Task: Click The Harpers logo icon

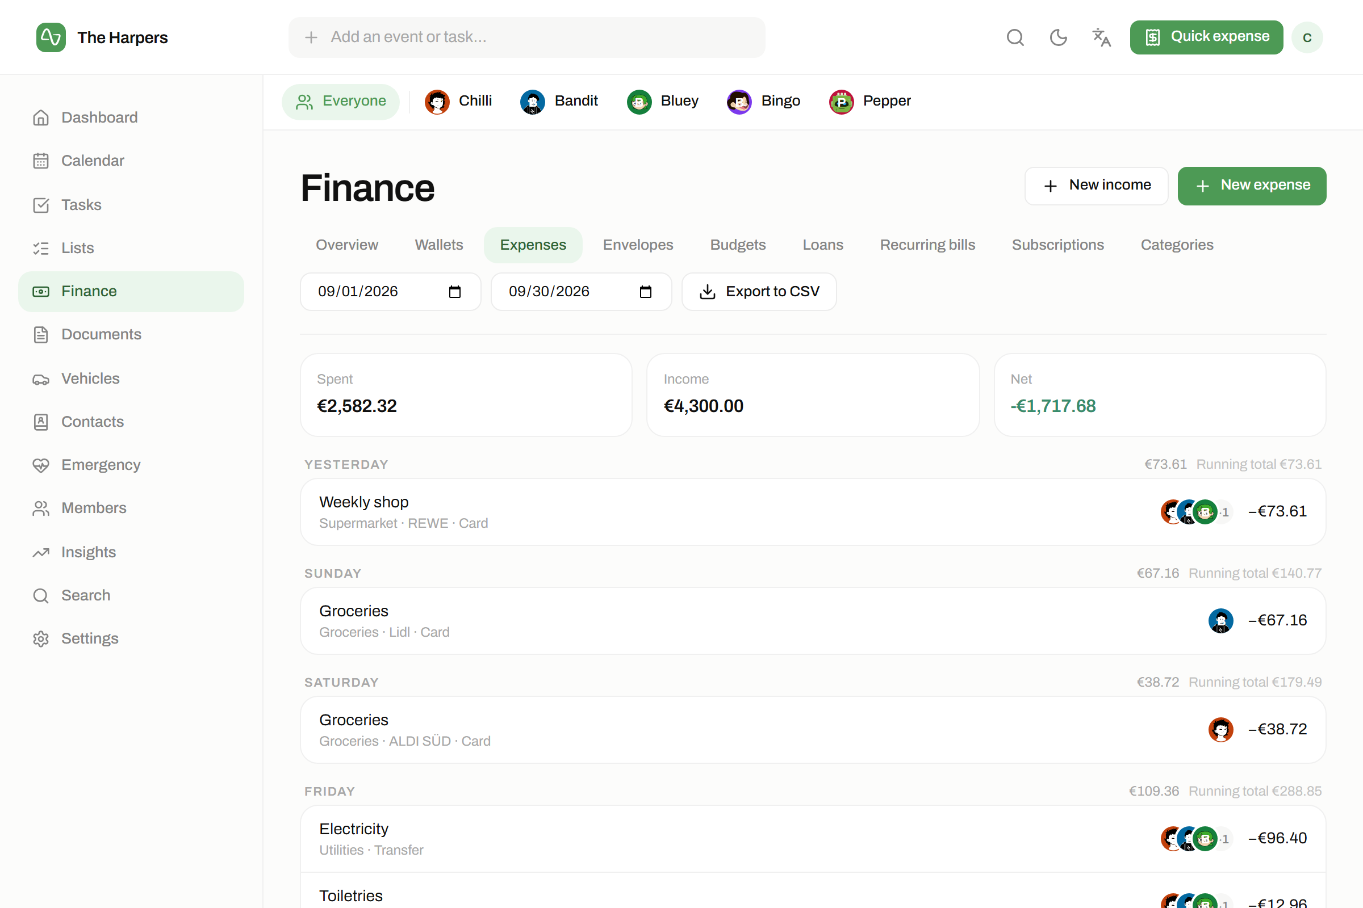Action: pyautogui.click(x=51, y=37)
